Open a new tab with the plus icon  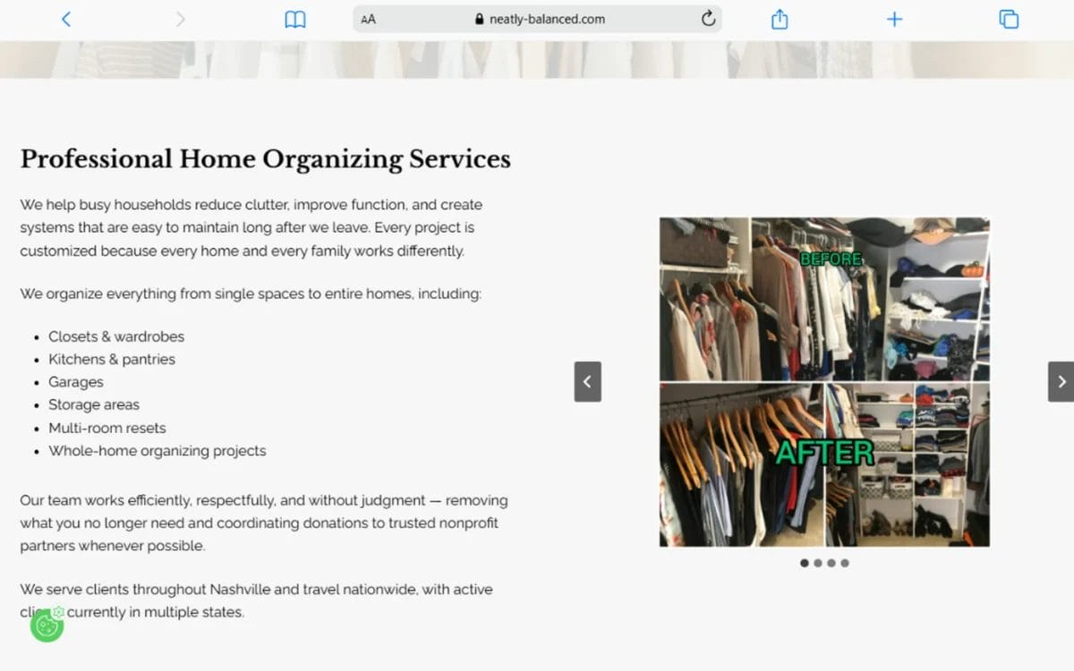click(894, 18)
